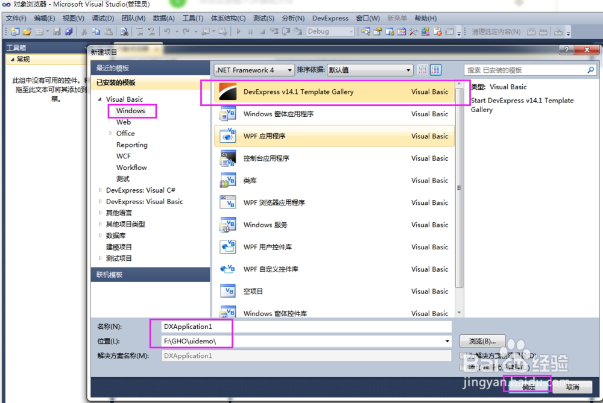Open the location path dropdown arrow

(x=447, y=341)
